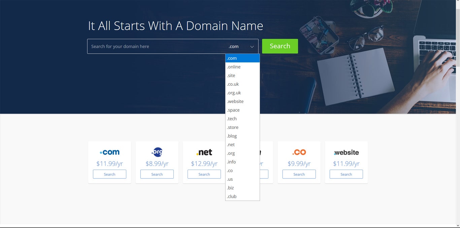Image resolution: width=460 pixels, height=228 pixels.
Task: Click the .com logo icon
Action: coord(109,152)
